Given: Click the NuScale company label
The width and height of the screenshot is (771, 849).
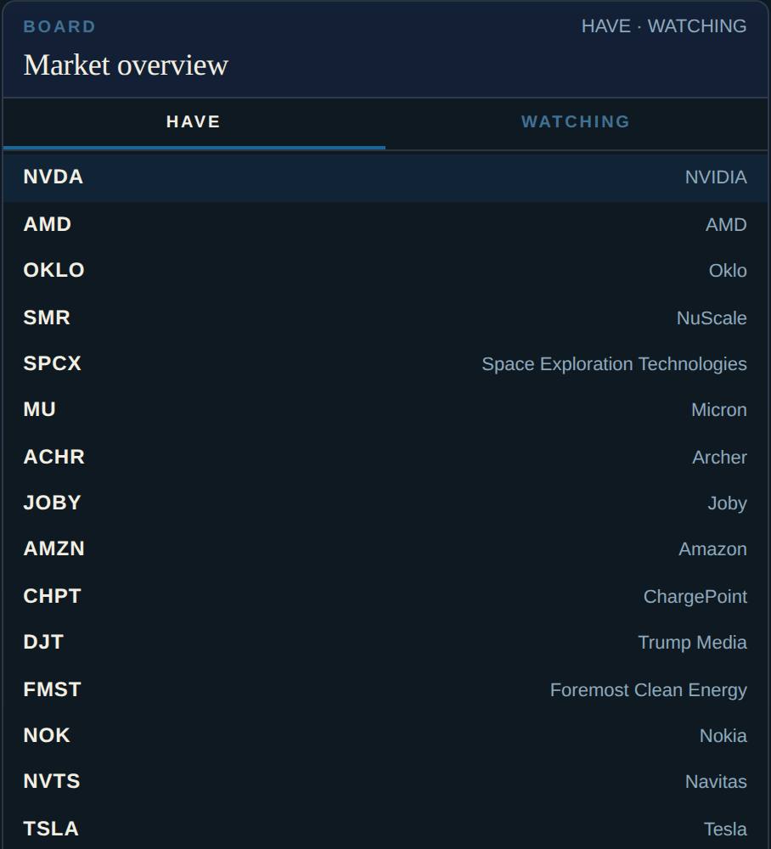Looking at the screenshot, I should pos(712,318).
